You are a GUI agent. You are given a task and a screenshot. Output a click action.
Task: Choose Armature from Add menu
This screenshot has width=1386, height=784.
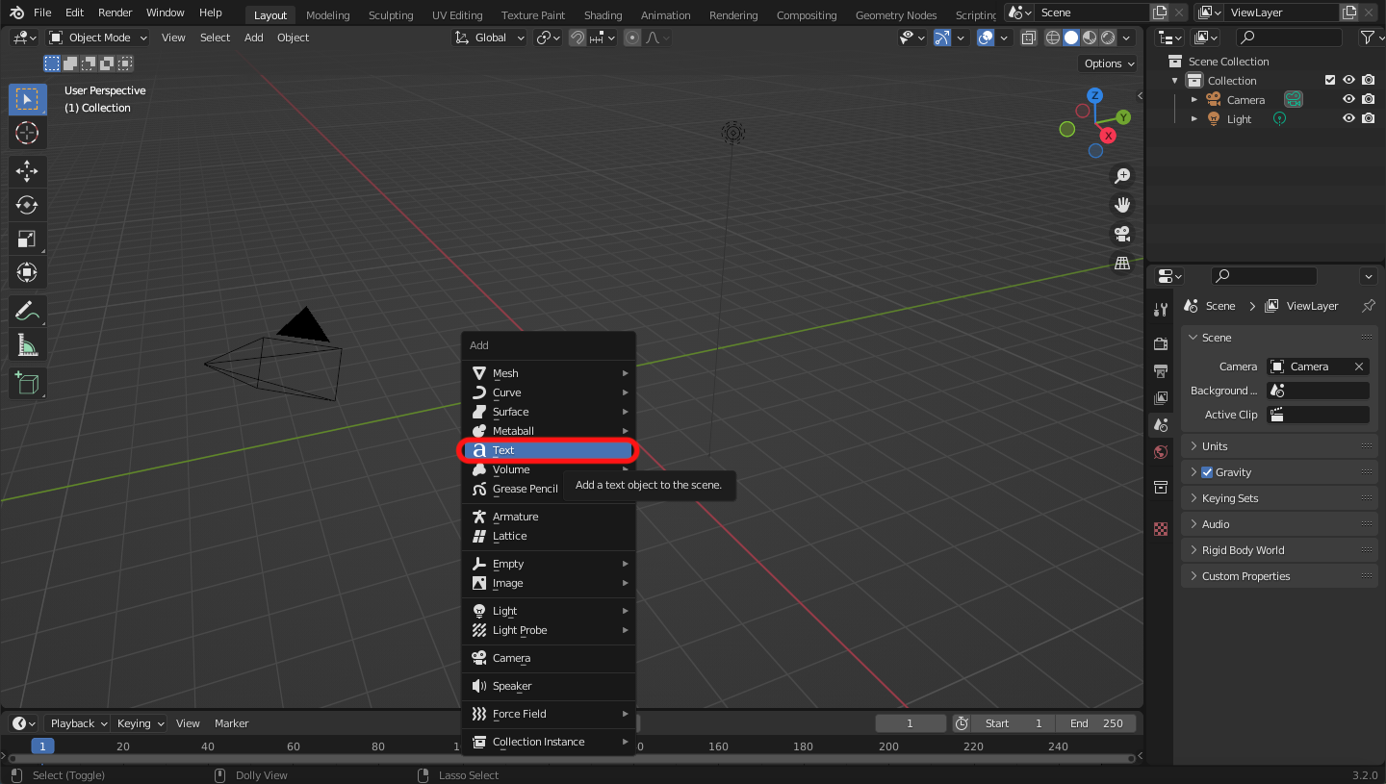click(x=549, y=517)
